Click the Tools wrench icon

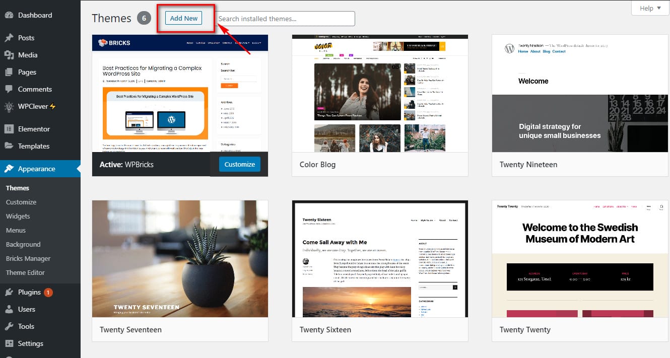tap(9, 326)
